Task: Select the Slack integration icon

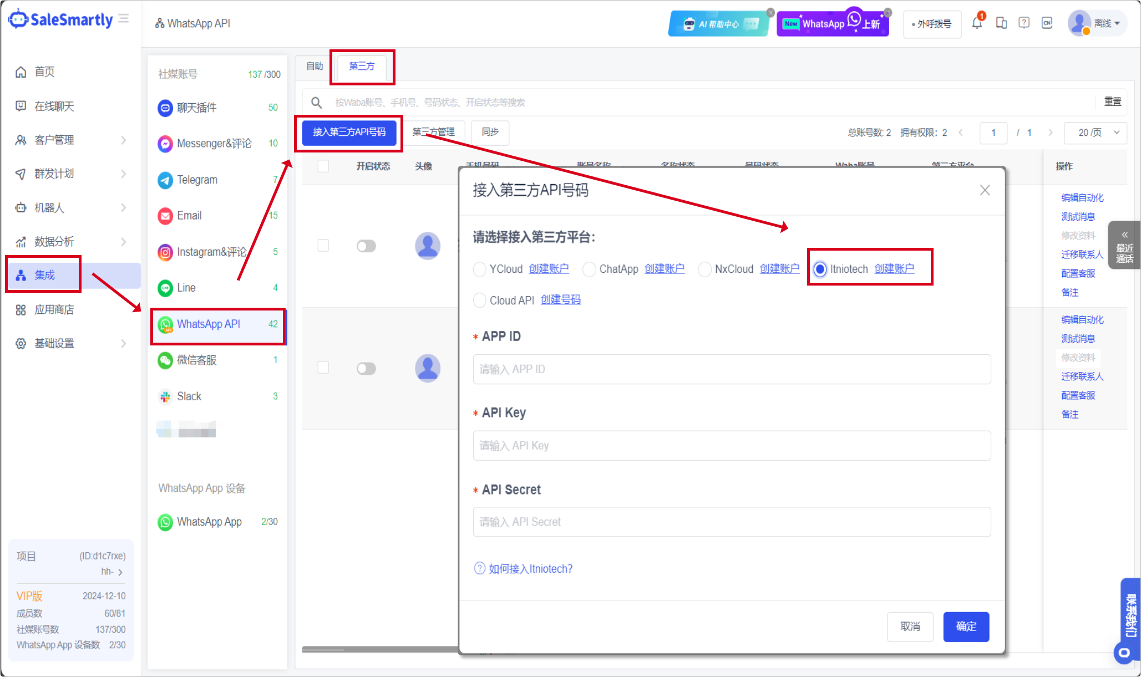Action: point(165,396)
